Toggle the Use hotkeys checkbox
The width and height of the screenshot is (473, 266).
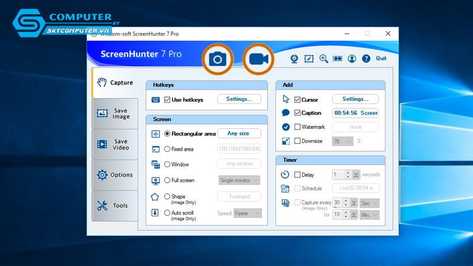tap(167, 100)
